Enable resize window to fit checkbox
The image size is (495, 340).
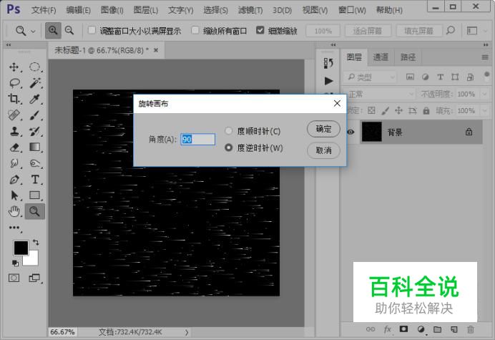point(92,30)
